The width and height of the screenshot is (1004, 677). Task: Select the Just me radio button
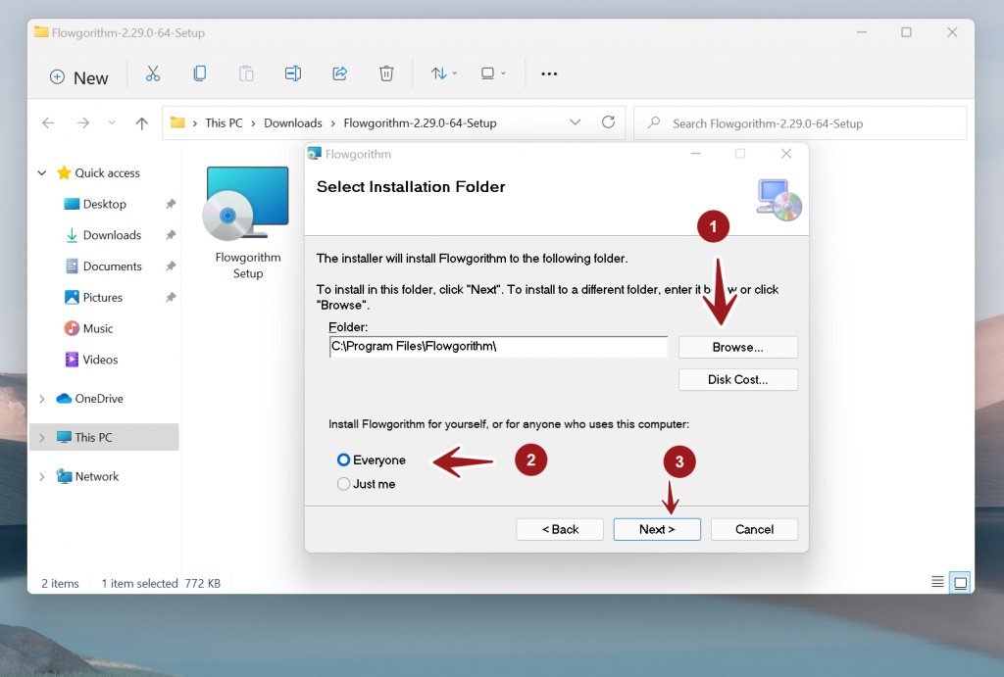tap(344, 483)
